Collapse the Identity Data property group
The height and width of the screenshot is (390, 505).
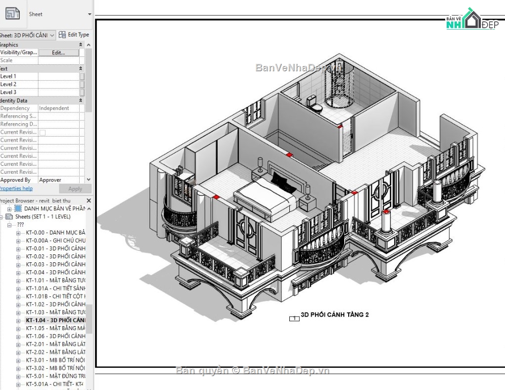(x=81, y=100)
